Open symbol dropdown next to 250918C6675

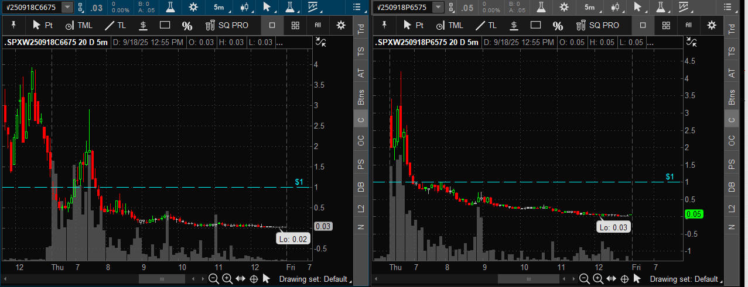coord(67,8)
